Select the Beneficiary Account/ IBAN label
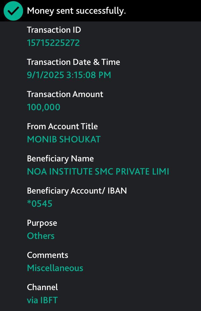This screenshot has height=311, width=201. pyautogui.click(x=77, y=191)
